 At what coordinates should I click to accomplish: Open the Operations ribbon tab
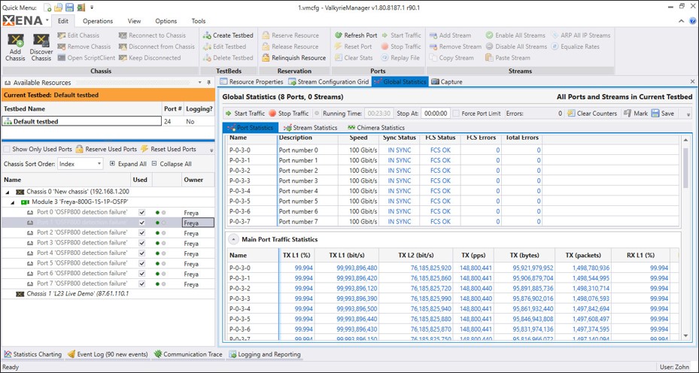pyautogui.click(x=98, y=21)
